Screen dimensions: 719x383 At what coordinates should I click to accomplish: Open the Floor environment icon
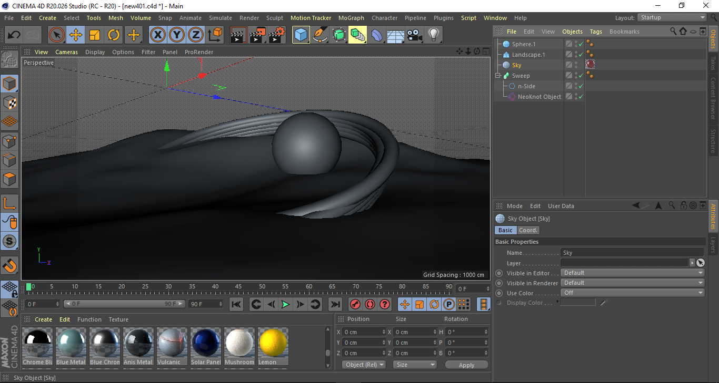pyautogui.click(x=395, y=35)
